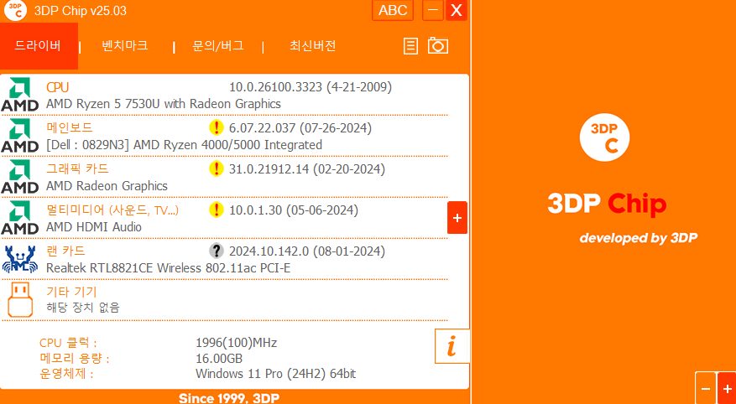
Task: Click 'Windows 11 Pro (24H2) 64bit'
Action: coord(275,374)
